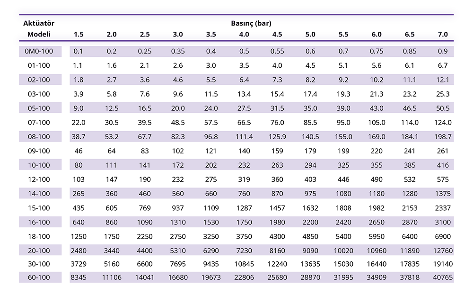Viewport: 473px width, 295px height.
Task: Click the 16-100 actuator model label
Action: click(39, 222)
